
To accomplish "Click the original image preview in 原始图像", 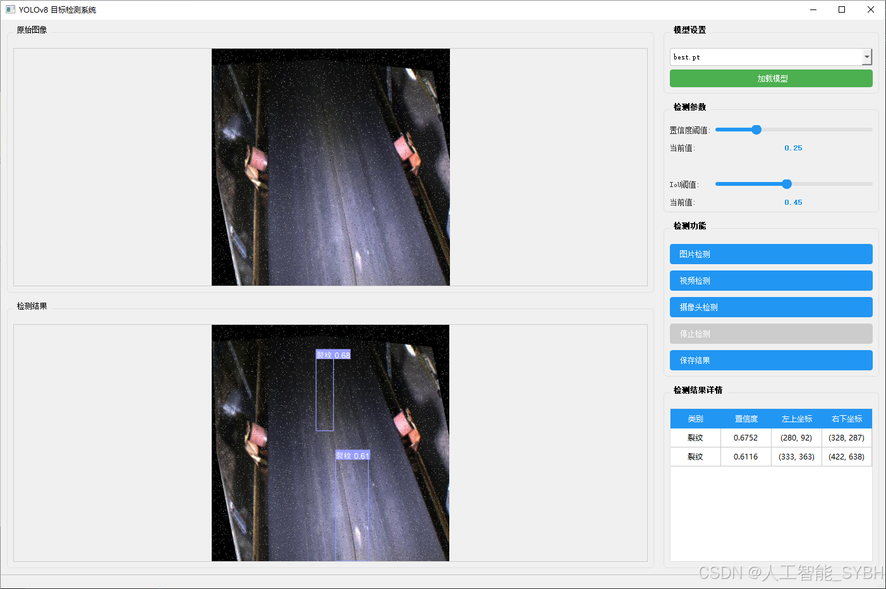I will pyautogui.click(x=331, y=167).
